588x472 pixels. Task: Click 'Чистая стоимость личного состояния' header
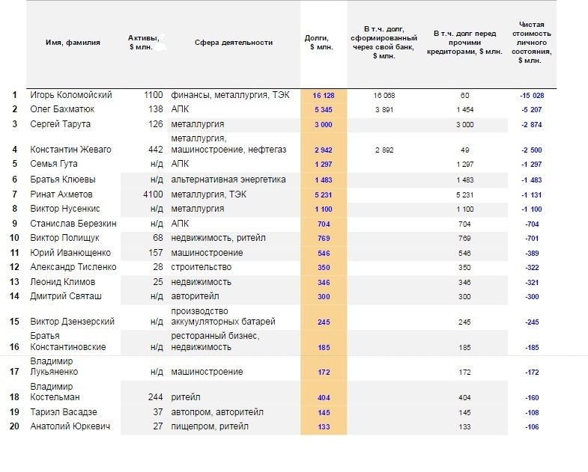tap(531, 43)
